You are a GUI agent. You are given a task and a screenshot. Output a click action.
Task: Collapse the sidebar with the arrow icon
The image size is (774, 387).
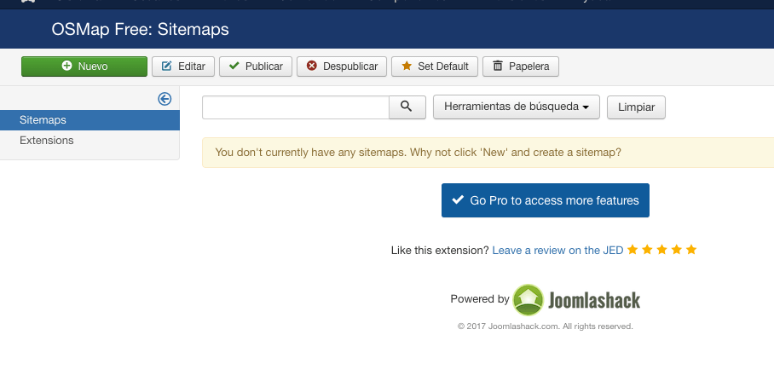point(165,99)
